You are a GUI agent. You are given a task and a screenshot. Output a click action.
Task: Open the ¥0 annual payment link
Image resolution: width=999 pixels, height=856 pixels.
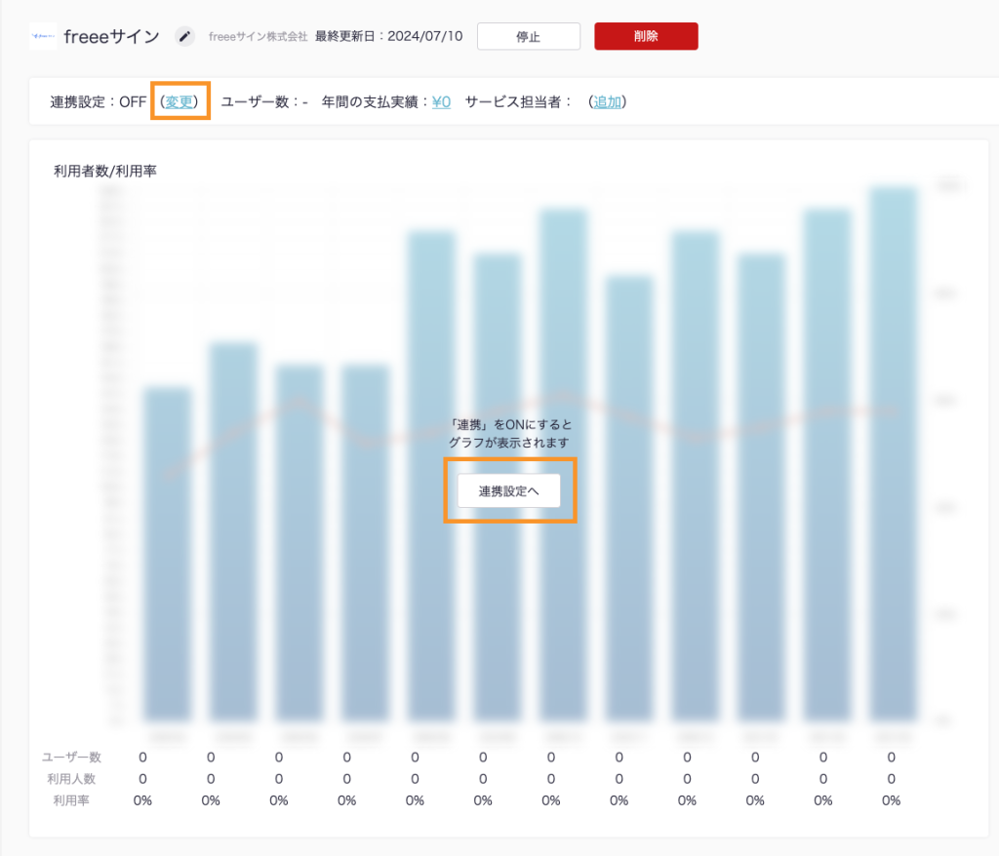click(x=441, y=101)
